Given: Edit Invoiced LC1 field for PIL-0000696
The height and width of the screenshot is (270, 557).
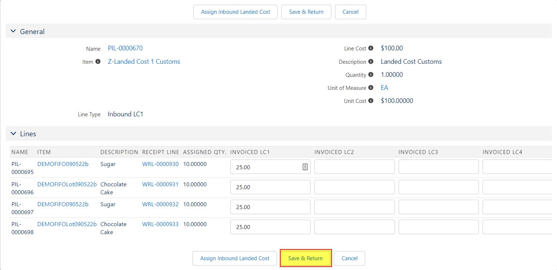Looking at the screenshot, I should (270, 187).
